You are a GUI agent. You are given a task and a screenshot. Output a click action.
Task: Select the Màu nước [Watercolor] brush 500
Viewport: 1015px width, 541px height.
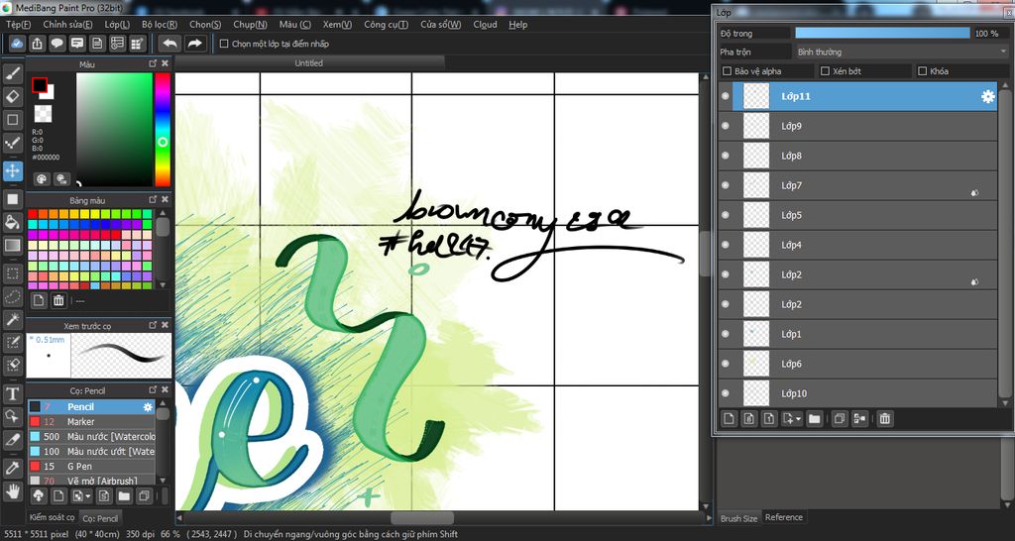pos(90,437)
